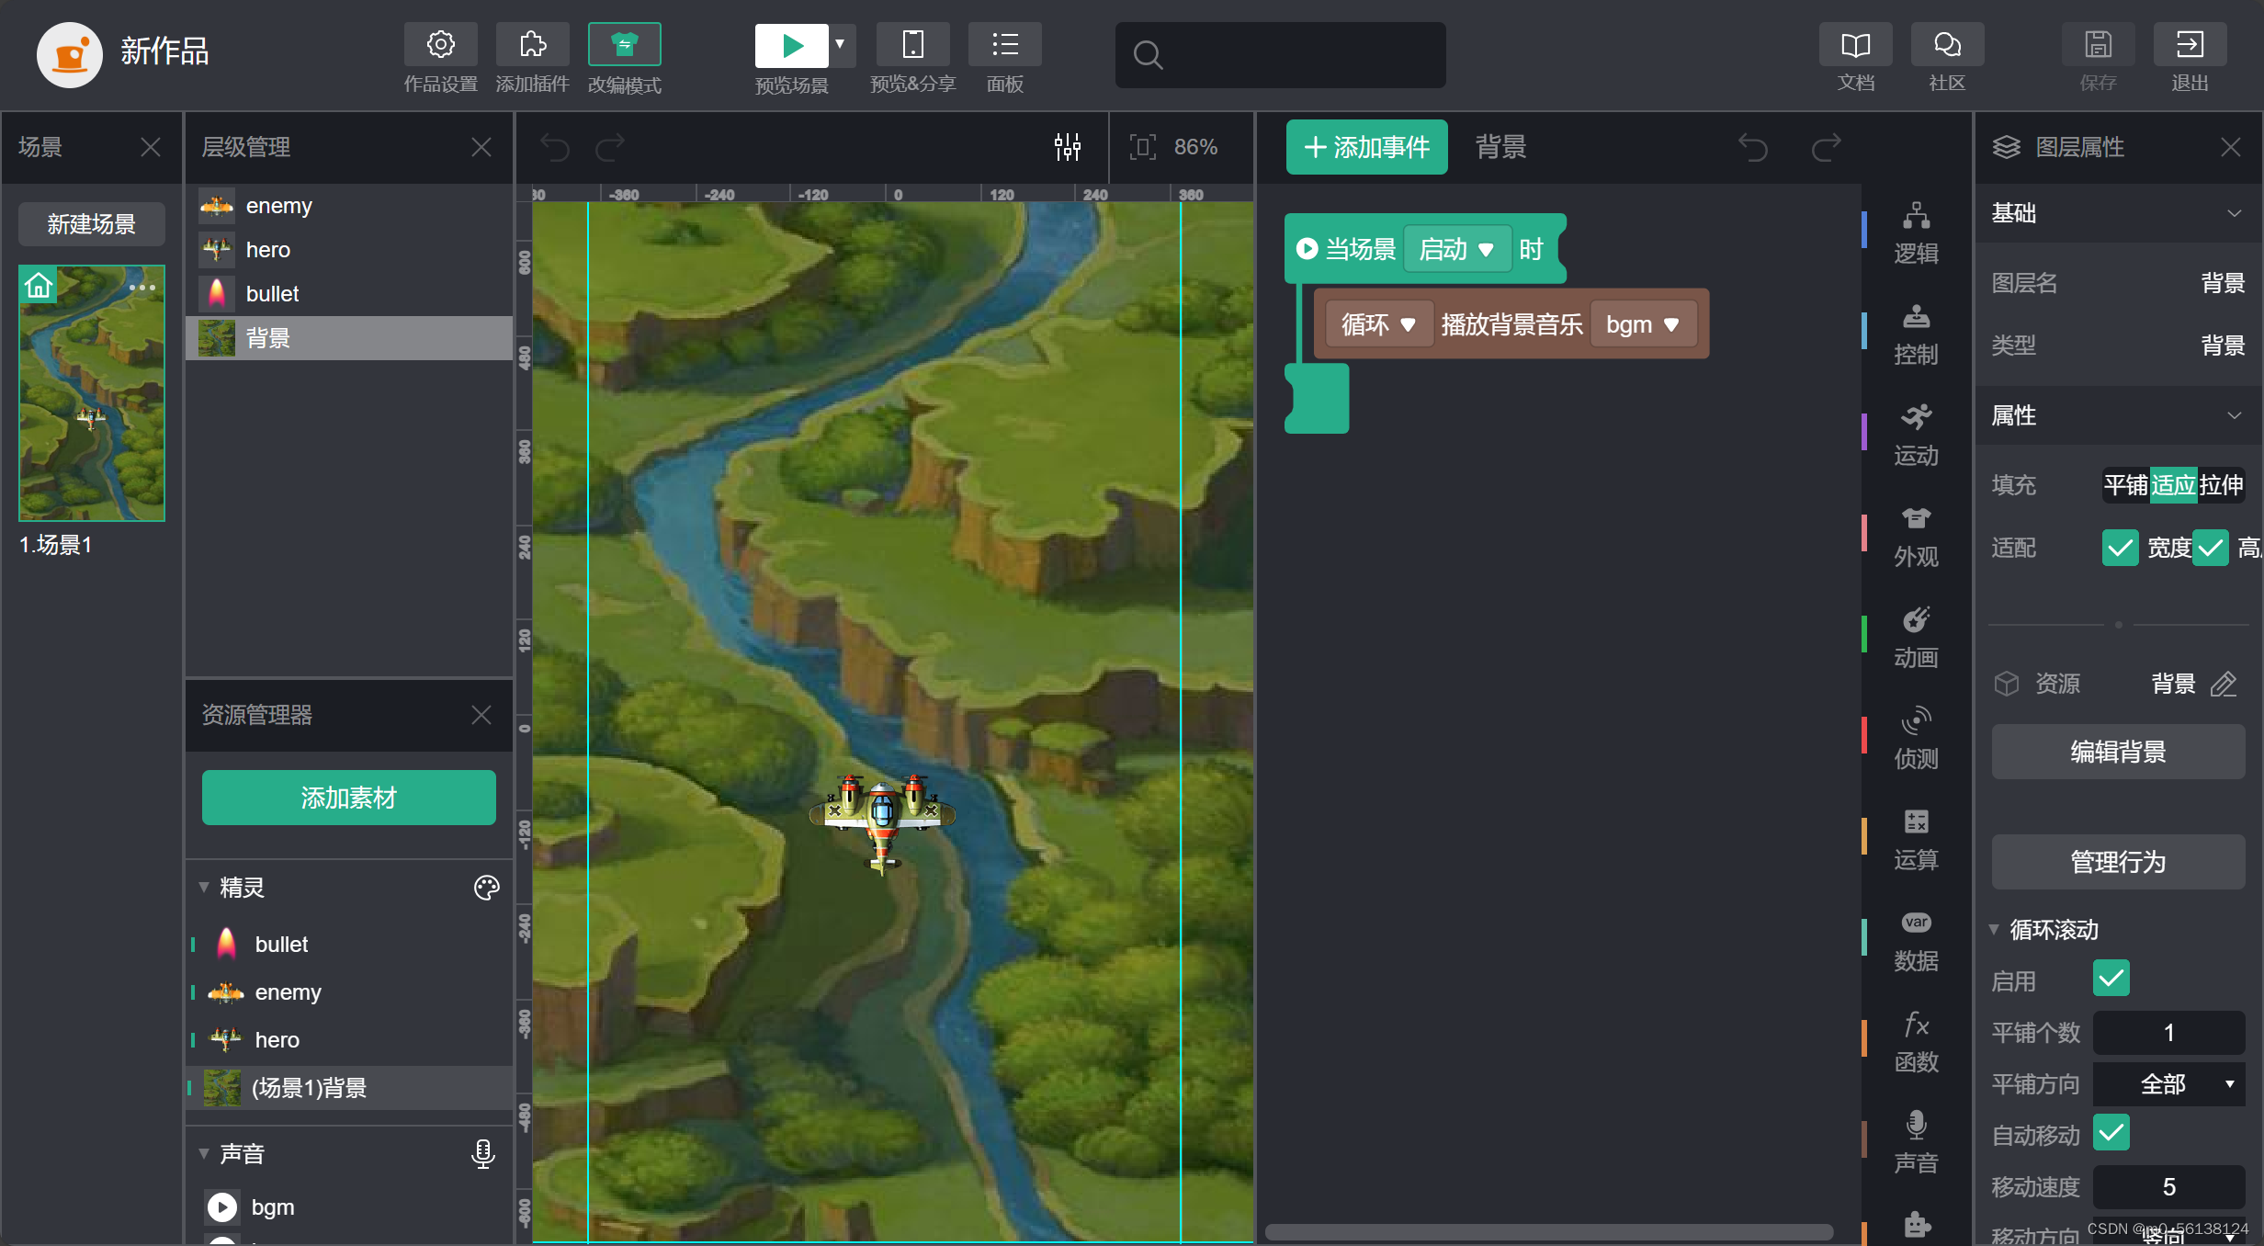Image resolution: width=2264 pixels, height=1246 pixels.
Task: Click the 移动速度 input field
Action: (2168, 1187)
